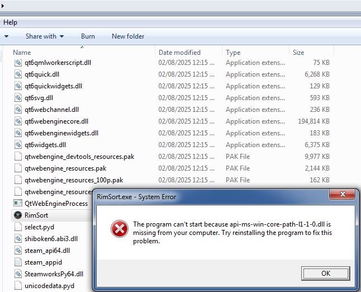Click the select.pyd file icon
Screen dimensions: 361x292
[18, 227]
